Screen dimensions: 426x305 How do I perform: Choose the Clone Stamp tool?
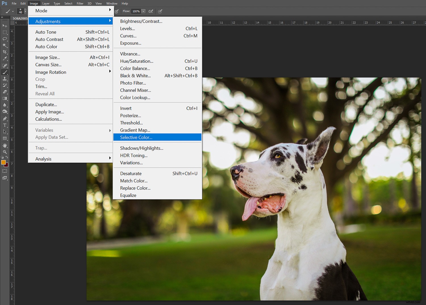5,79
